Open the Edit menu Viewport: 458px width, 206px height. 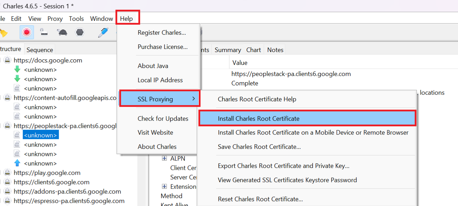[x=16, y=19]
